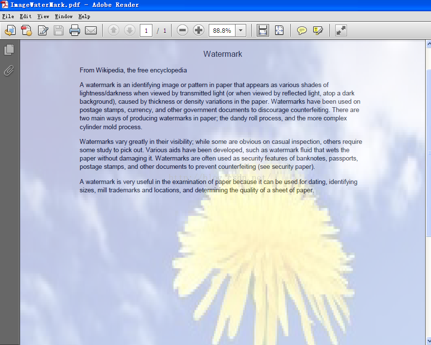Toggle read mode with expand arrows icon
Viewport: 431px width, 345px height.
341,30
